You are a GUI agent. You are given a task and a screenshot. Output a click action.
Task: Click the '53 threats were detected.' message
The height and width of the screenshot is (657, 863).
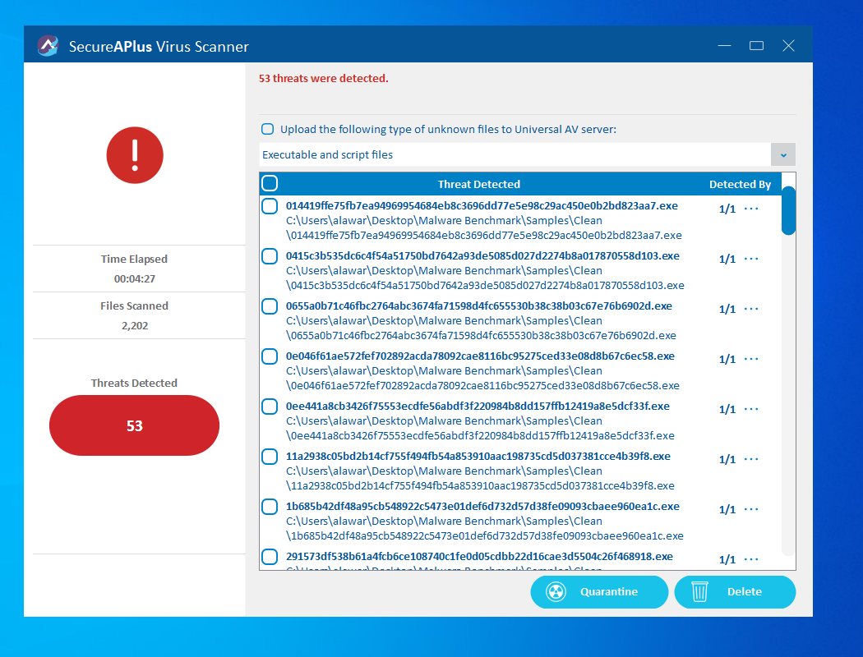tap(324, 78)
